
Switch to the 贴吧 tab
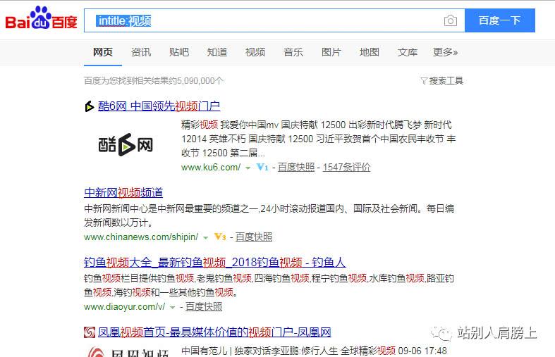tap(178, 52)
